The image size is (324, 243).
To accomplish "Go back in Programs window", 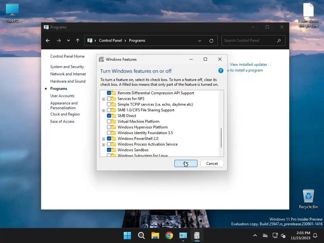I will 48,40.
